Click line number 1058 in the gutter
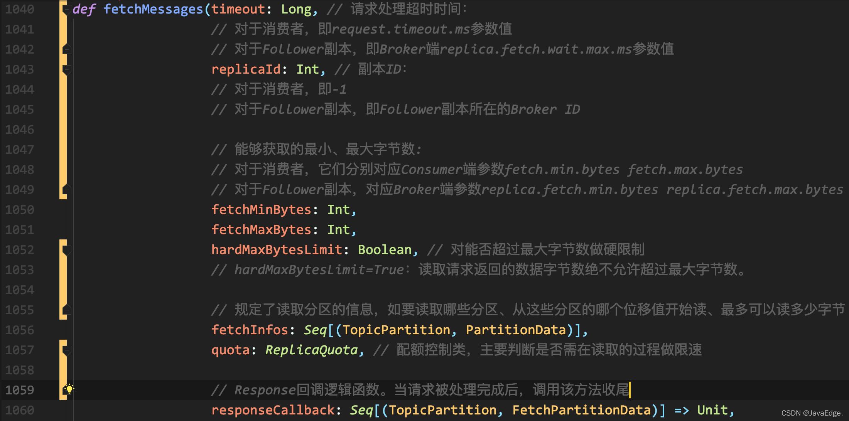This screenshot has width=849, height=421. coord(20,370)
